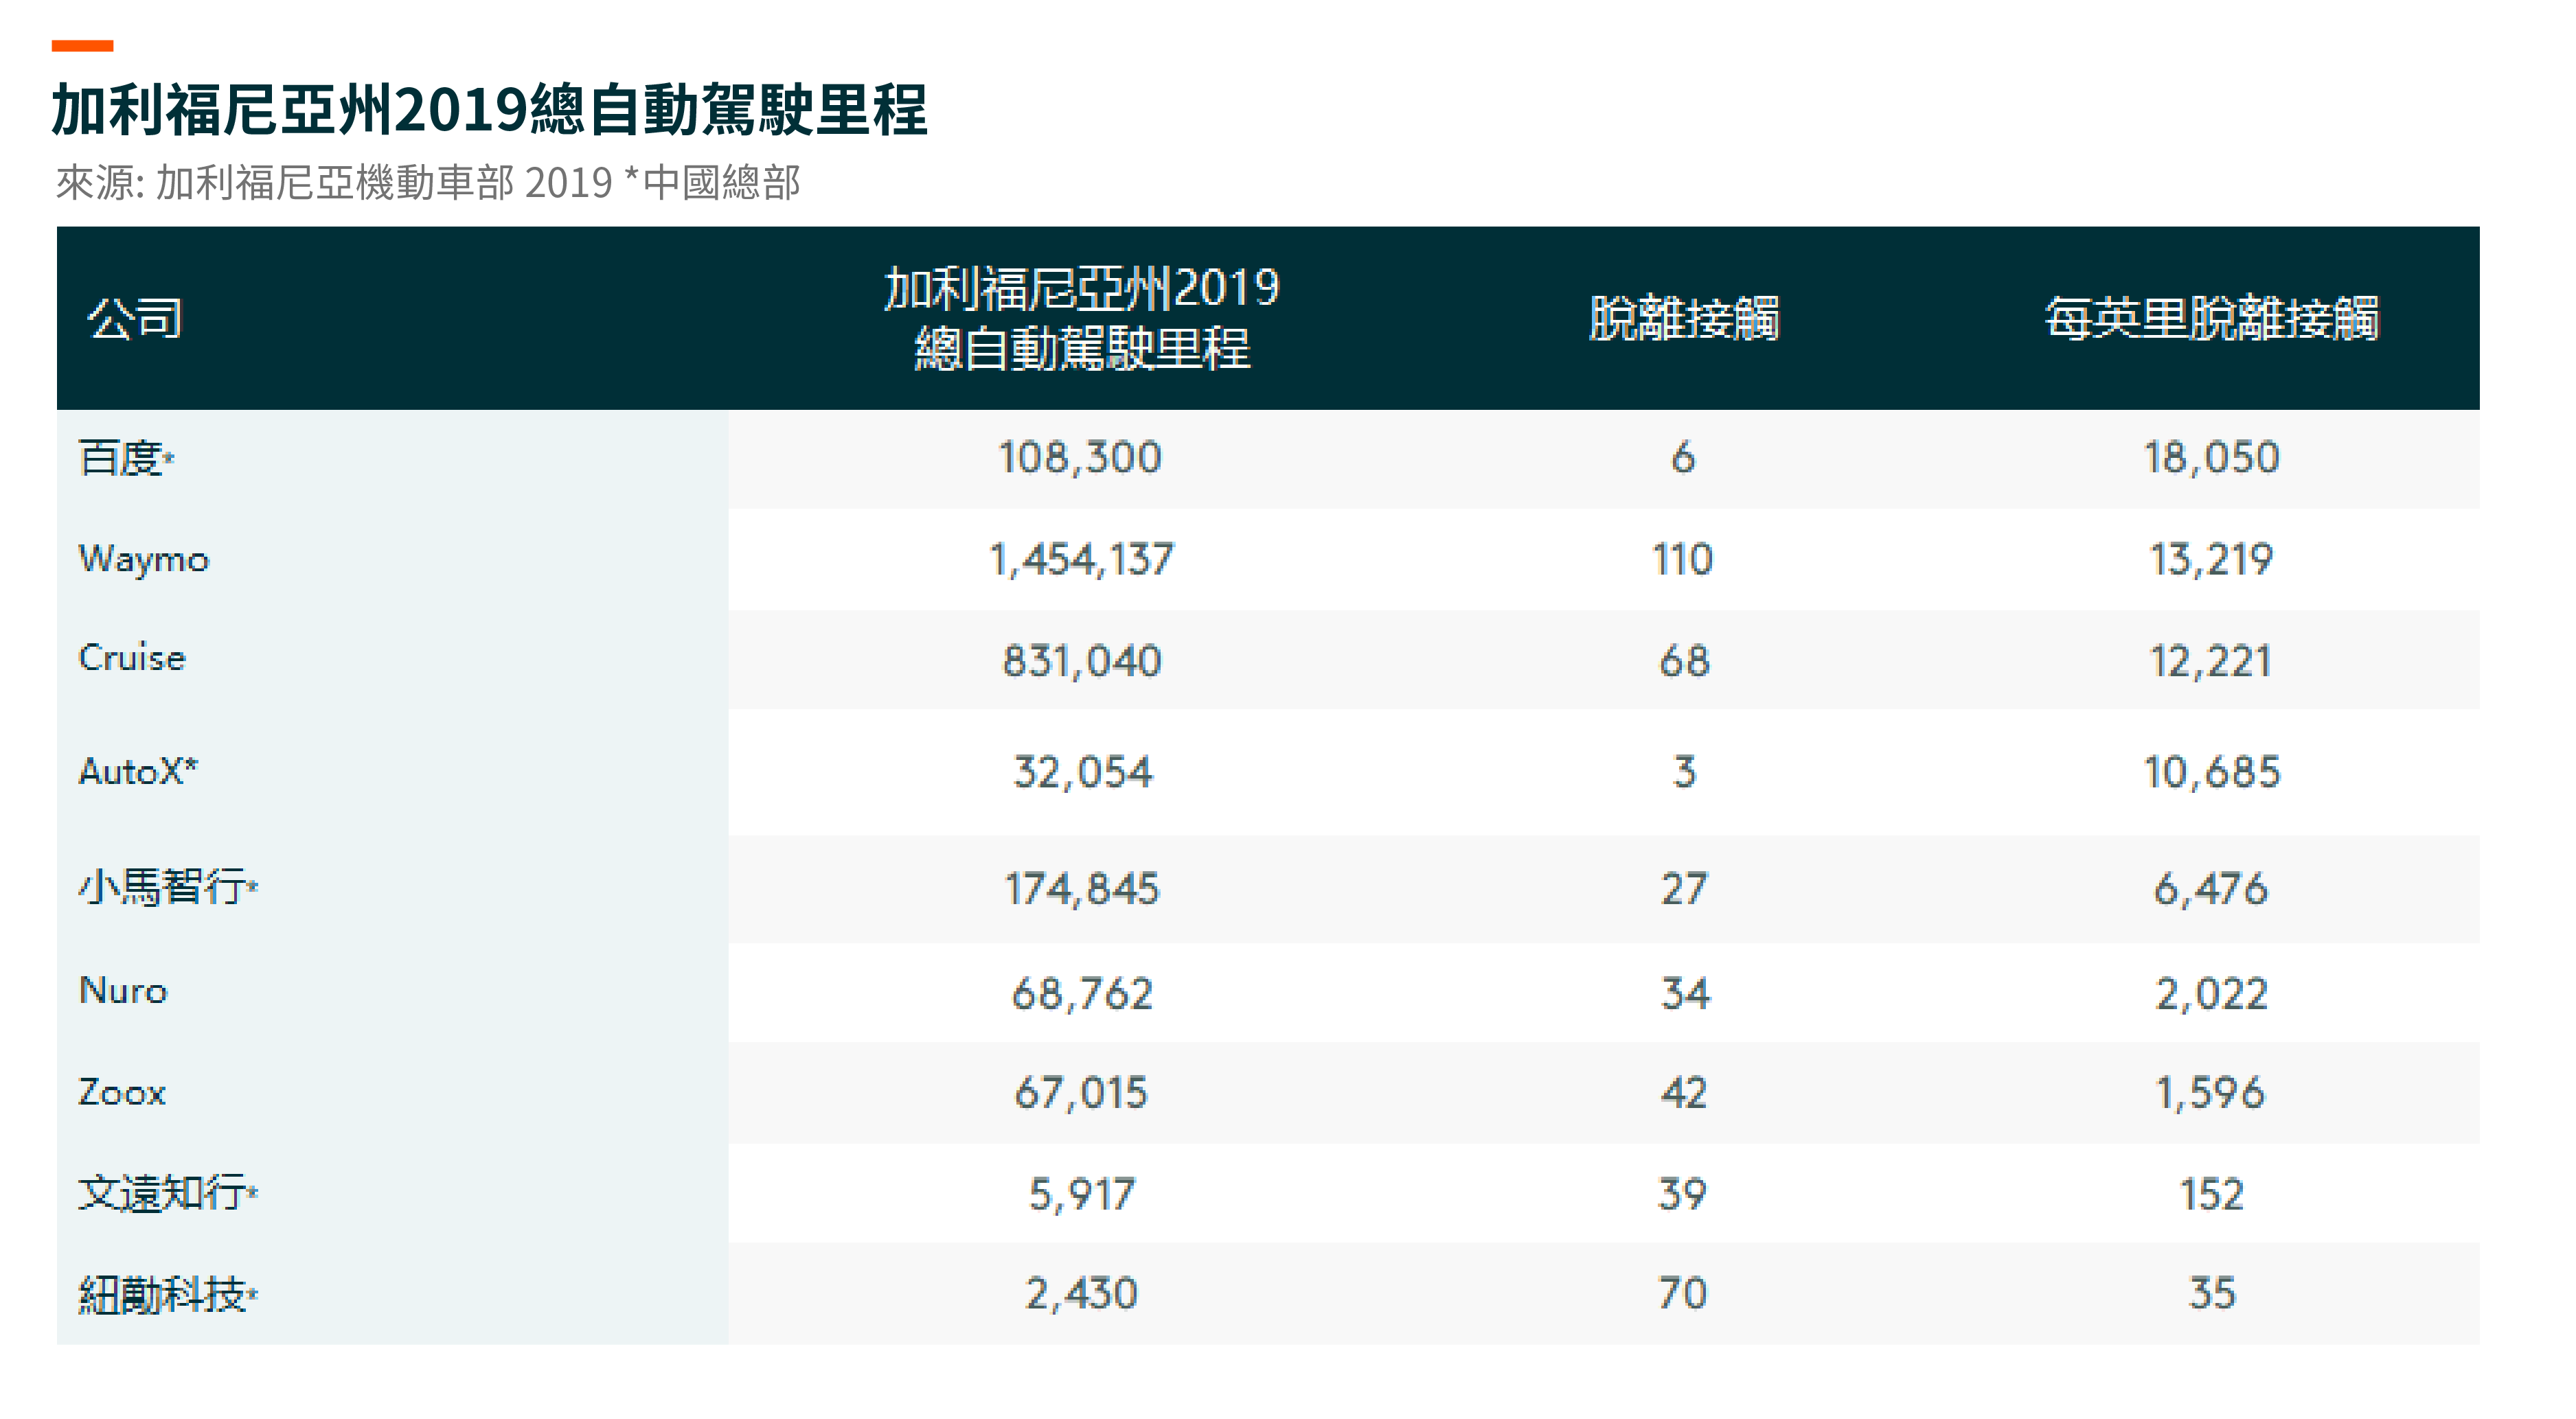This screenshot has width=2576, height=1419.
Task: Click the 公司 column header
Action: (x=135, y=319)
